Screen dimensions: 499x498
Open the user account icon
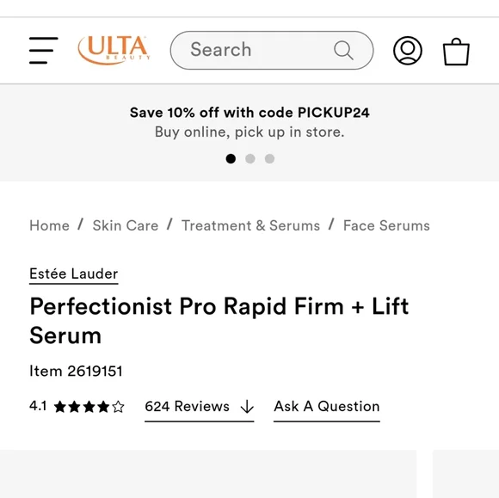point(408,51)
